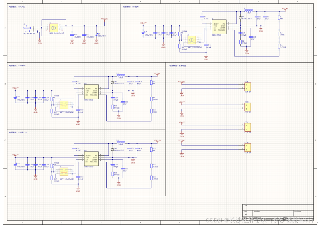318x226 pixels.
Task: Click the L1 6.8uH inductor symbol
Action: click(x=249, y=10)
